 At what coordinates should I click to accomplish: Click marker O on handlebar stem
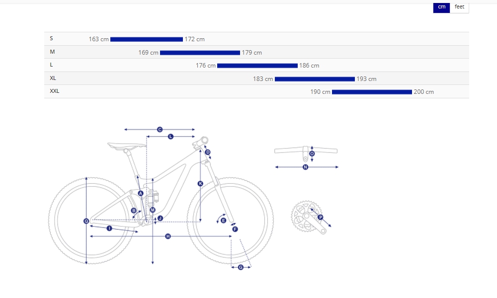pyautogui.click(x=312, y=154)
